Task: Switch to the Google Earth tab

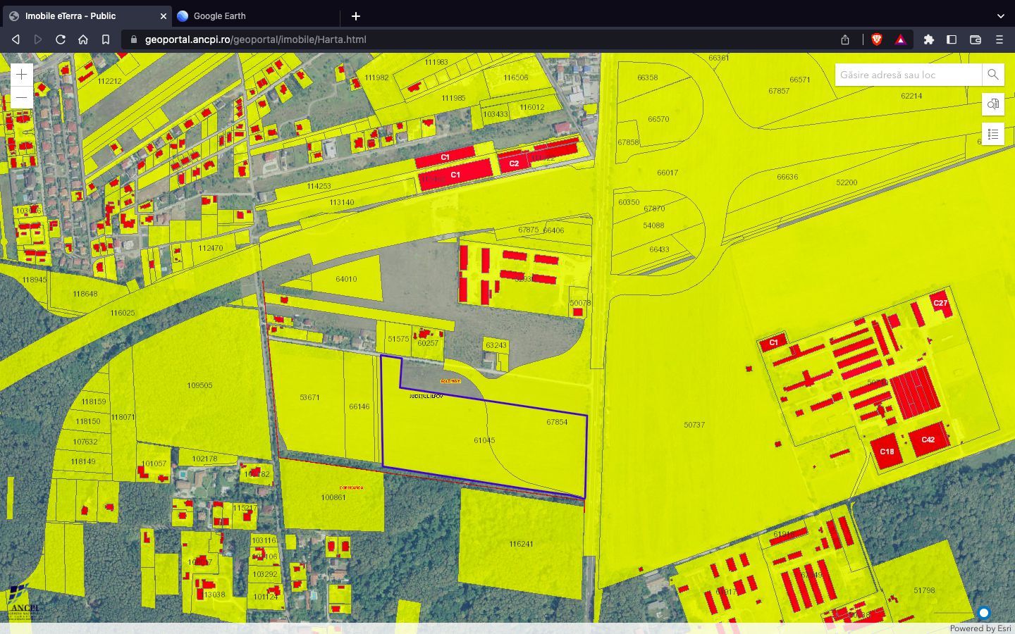Action: pyautogui.click(x=219, y=15)
